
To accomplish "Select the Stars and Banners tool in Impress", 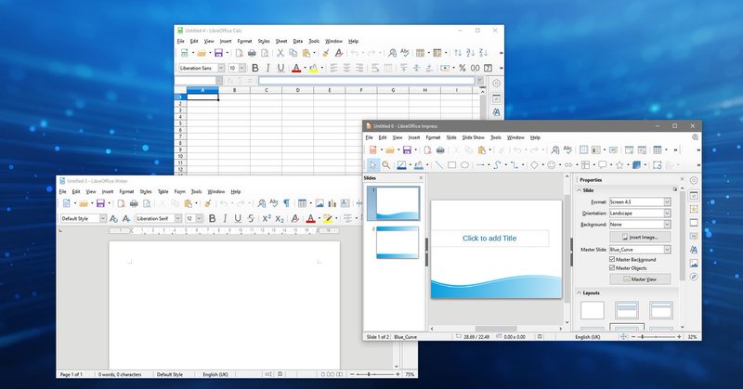I will [619, 165].
